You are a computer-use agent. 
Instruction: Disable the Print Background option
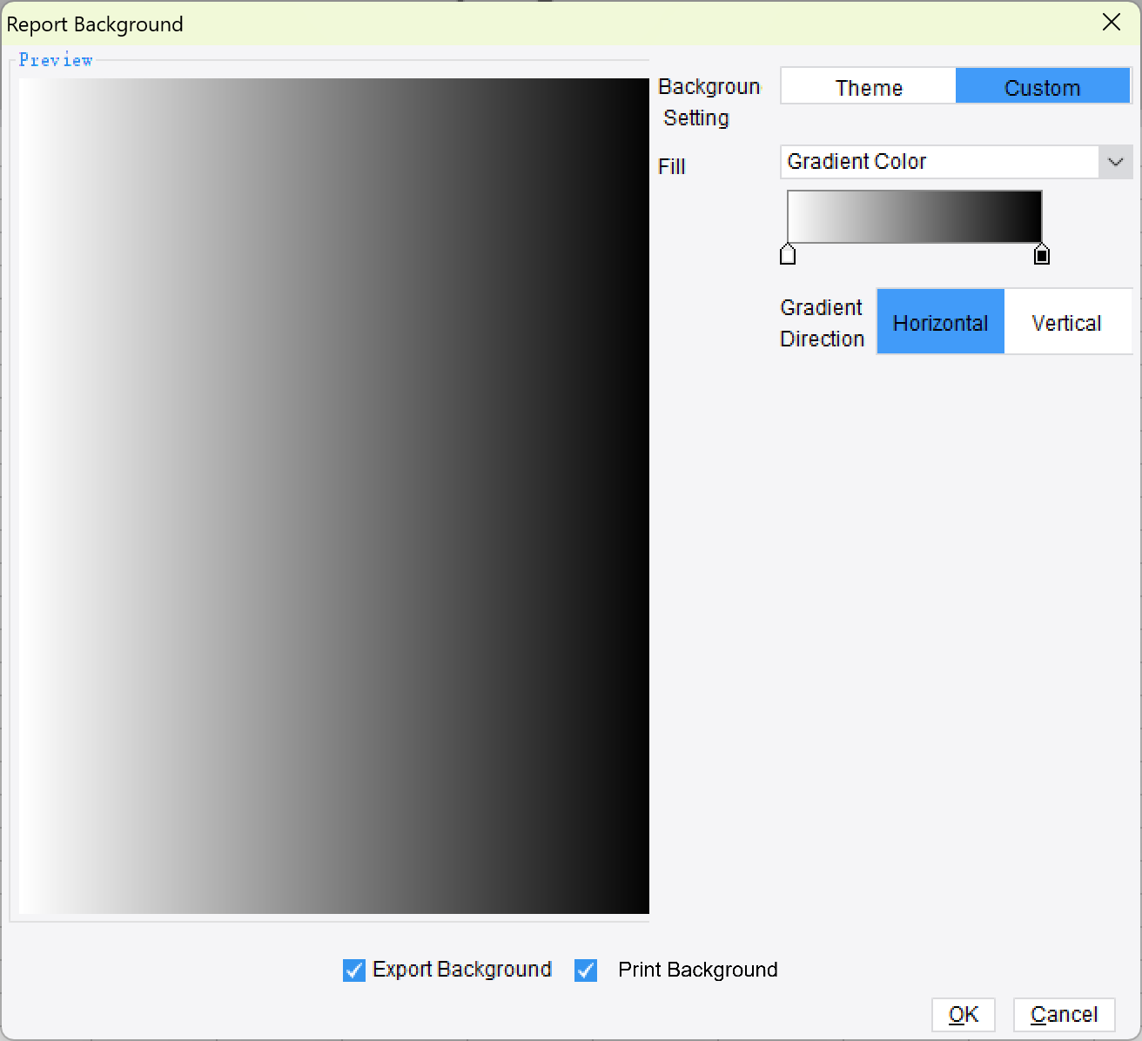(x=585, y=970)
